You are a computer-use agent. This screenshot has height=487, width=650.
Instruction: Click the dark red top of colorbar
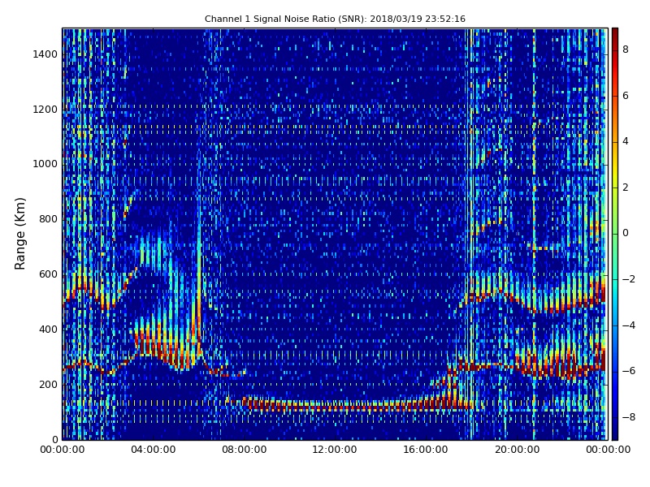click(x=615, y=35)
